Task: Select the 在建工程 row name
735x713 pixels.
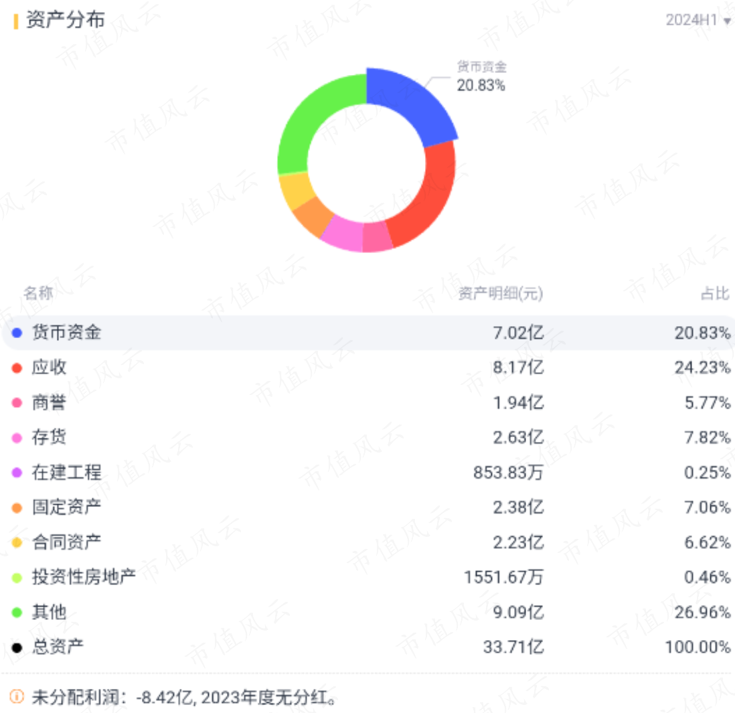Action: click(x=66, y=472)
